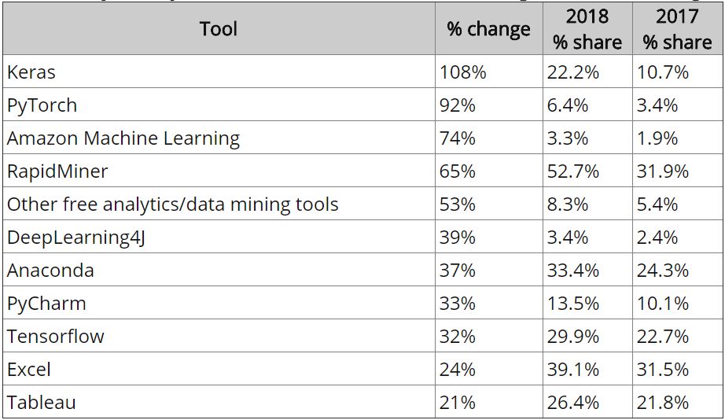
Task: Click the RapidMiner tool name
Action: coord(57,171)
